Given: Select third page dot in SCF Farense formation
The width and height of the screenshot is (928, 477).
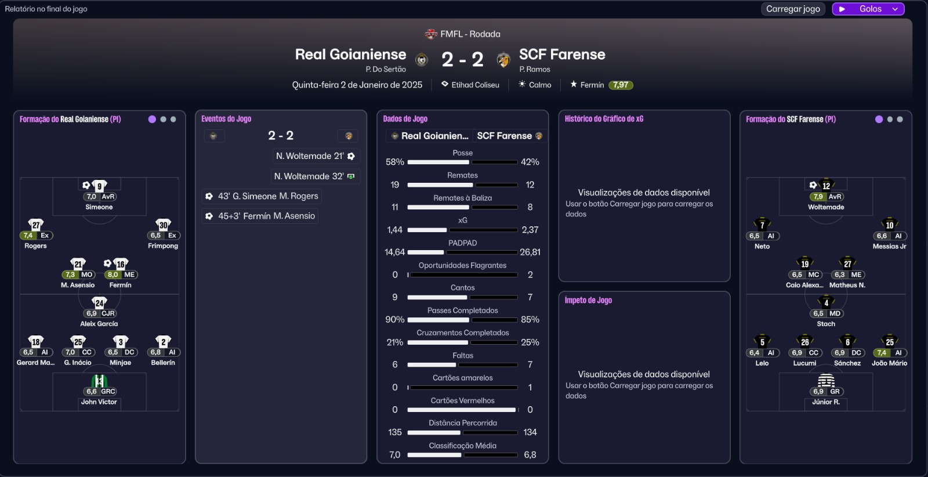Looking at the screenshot, I should [x=900, y=119].
